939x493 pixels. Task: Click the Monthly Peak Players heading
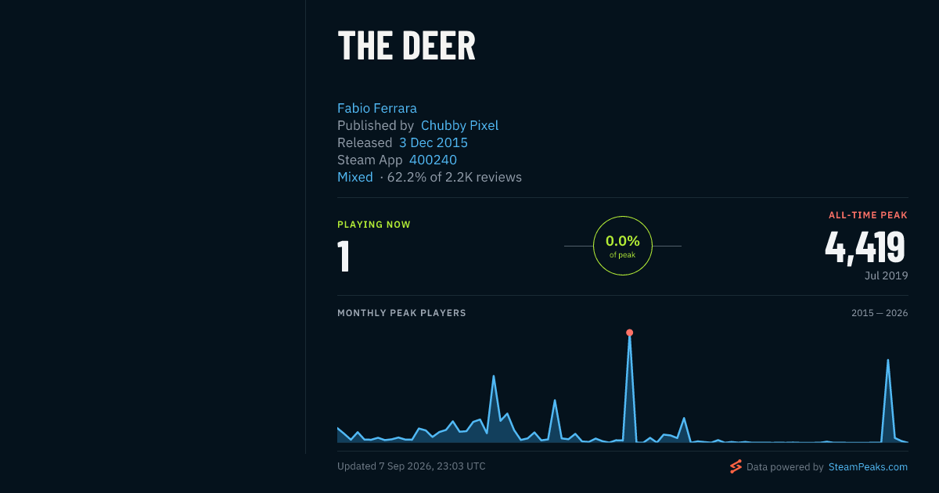(401, 313)
